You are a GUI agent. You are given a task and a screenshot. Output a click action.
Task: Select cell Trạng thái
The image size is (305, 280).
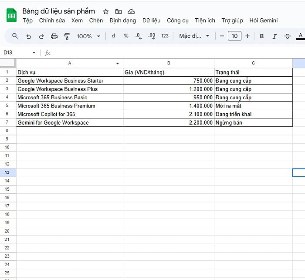click(253, 72)
